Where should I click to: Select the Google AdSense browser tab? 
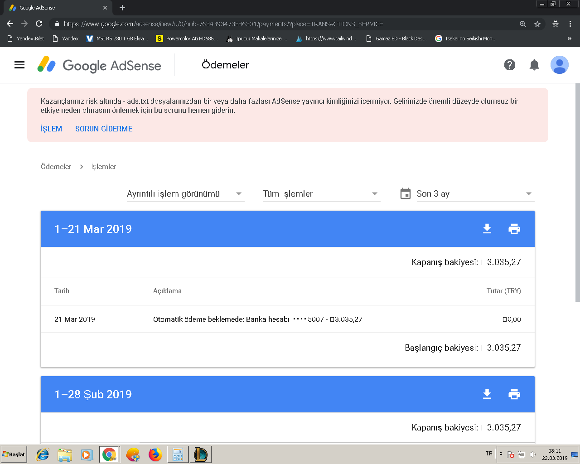click(x=58, y=8)
